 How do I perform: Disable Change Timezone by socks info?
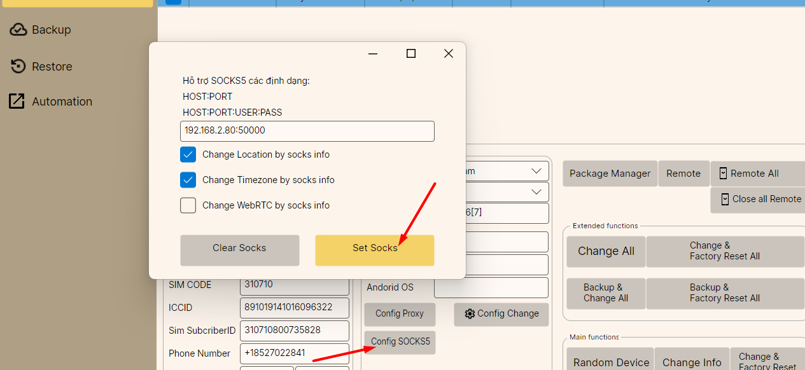pyautogui.click(x=188, y=180)
